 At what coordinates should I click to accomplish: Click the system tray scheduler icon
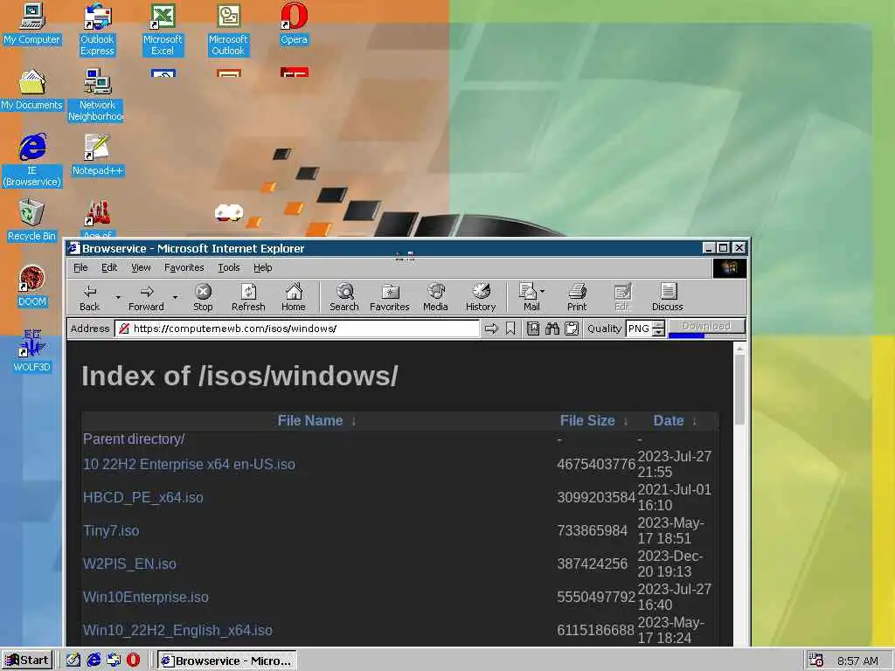816,661
